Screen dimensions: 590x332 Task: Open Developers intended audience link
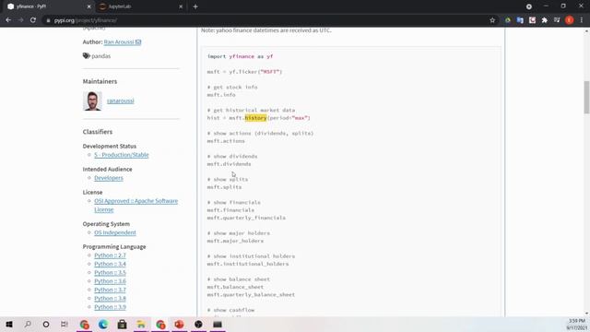pyautogui.click(x=109, y=178)
